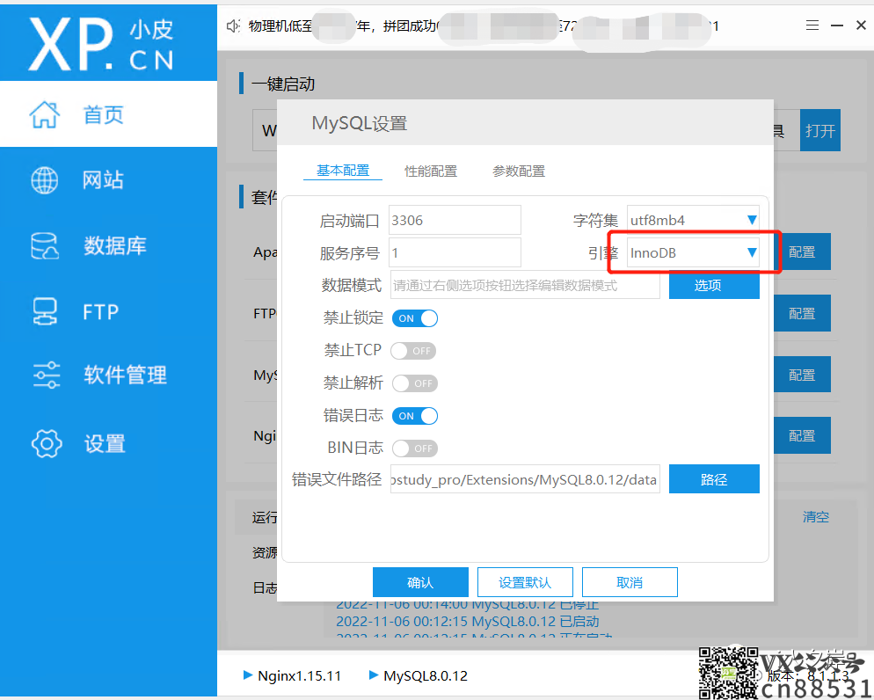Screen dimensions: 874x700
Task: Enable 禁止解析 switch
Action: (415, 383)
